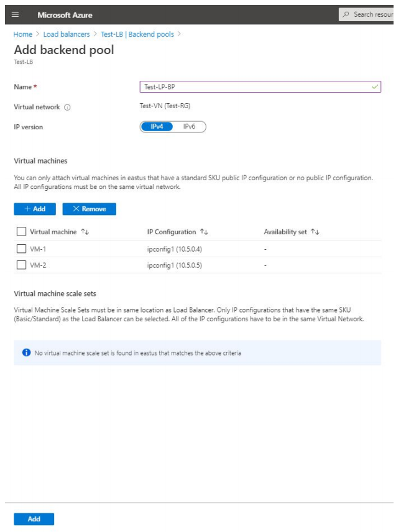Screen dimensions: 401x532
Task: Click the Name input field
Action: coord(255,87)
